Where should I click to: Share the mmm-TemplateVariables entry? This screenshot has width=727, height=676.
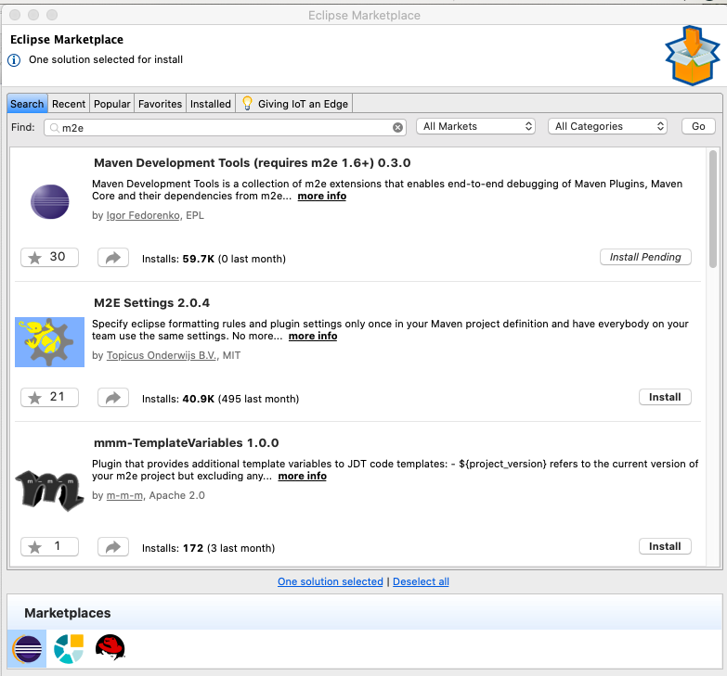113,547
